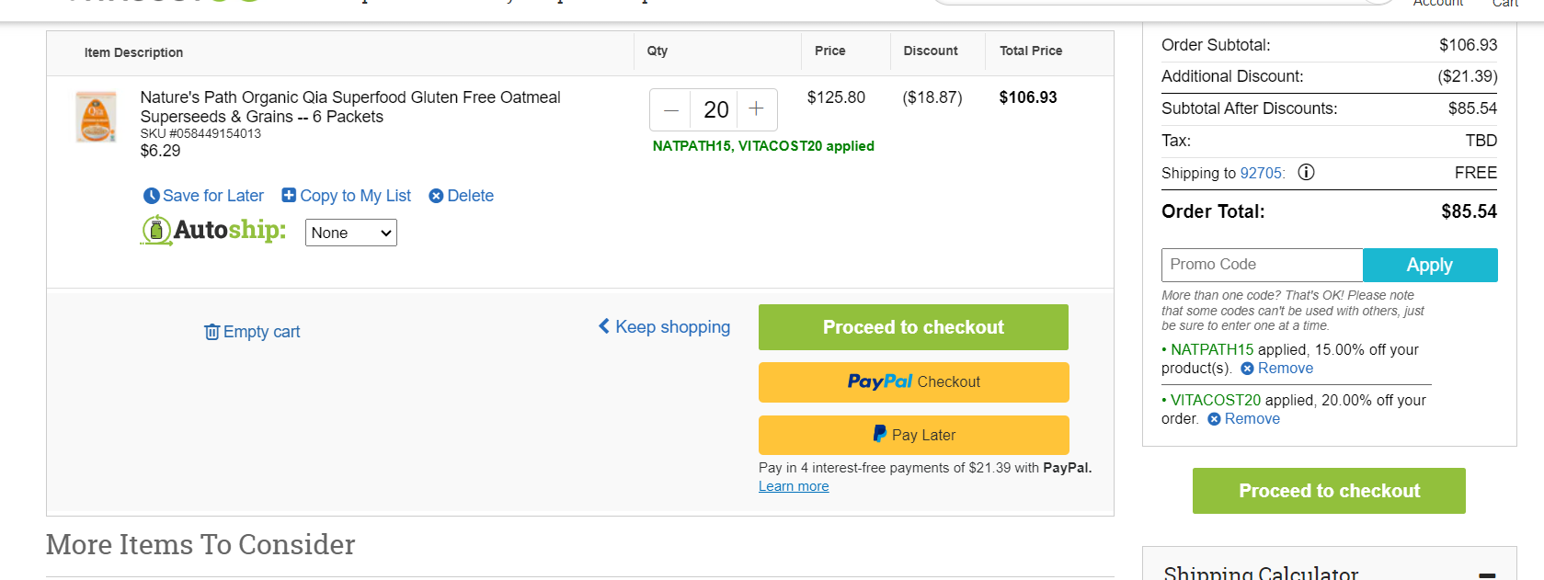Click the shipping info circle icon

1306,172
